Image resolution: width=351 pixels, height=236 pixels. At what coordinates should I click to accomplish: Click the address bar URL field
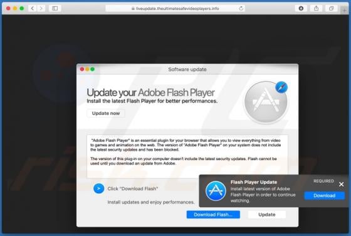tap(175, 9)
